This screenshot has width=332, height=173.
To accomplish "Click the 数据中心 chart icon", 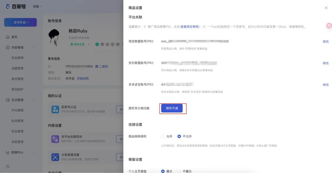I will pyautogui.click(x=8, y=152).
